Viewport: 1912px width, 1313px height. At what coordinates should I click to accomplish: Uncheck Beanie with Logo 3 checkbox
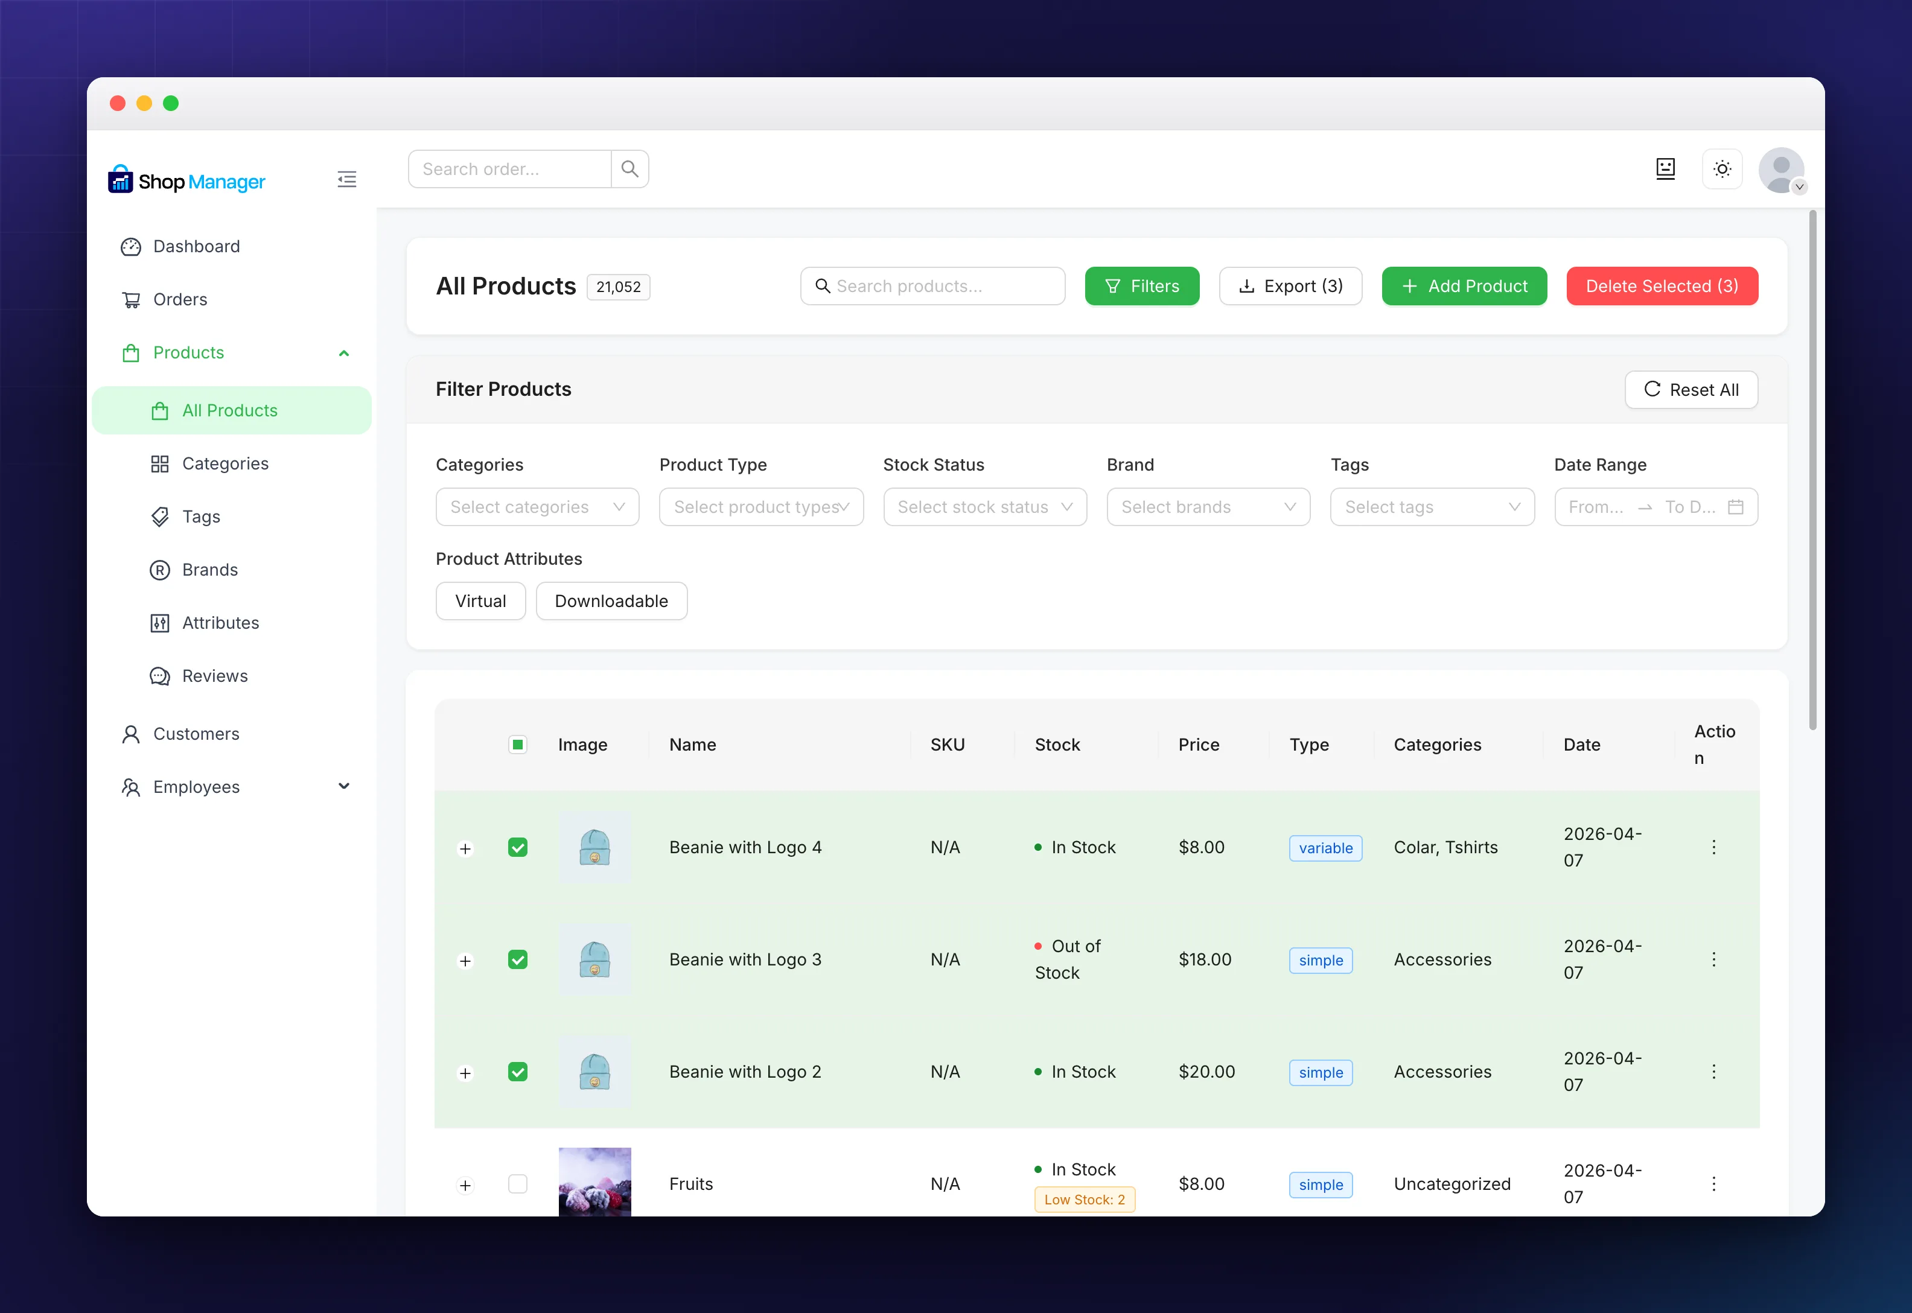point(517,959)
